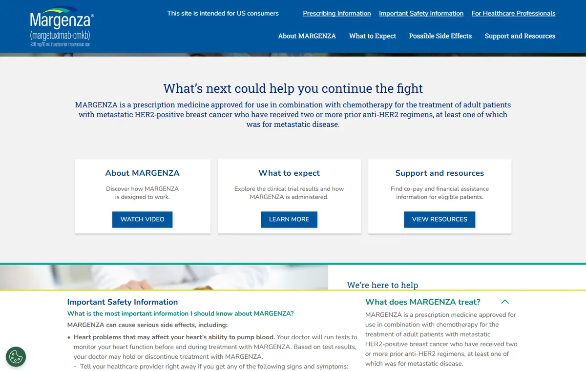Visit For Healthcare Professionals site
Image resolution: width=586 pixels, height=371 pixels.
pos(514,14)
